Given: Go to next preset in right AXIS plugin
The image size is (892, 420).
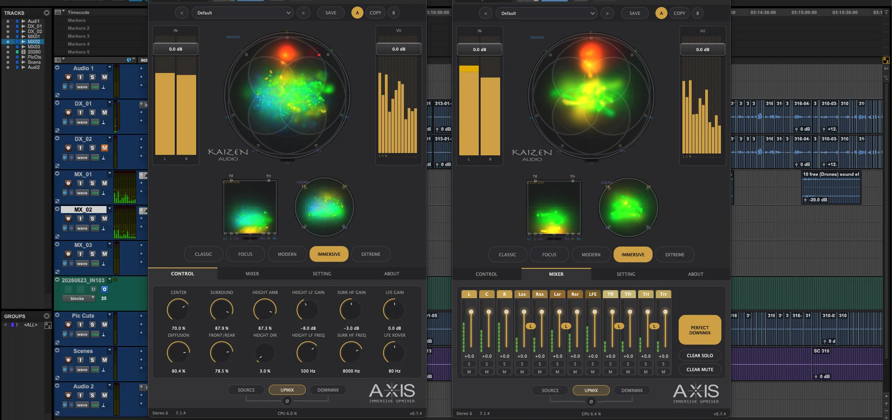Looking at the screenshot, I should (607, 13).
